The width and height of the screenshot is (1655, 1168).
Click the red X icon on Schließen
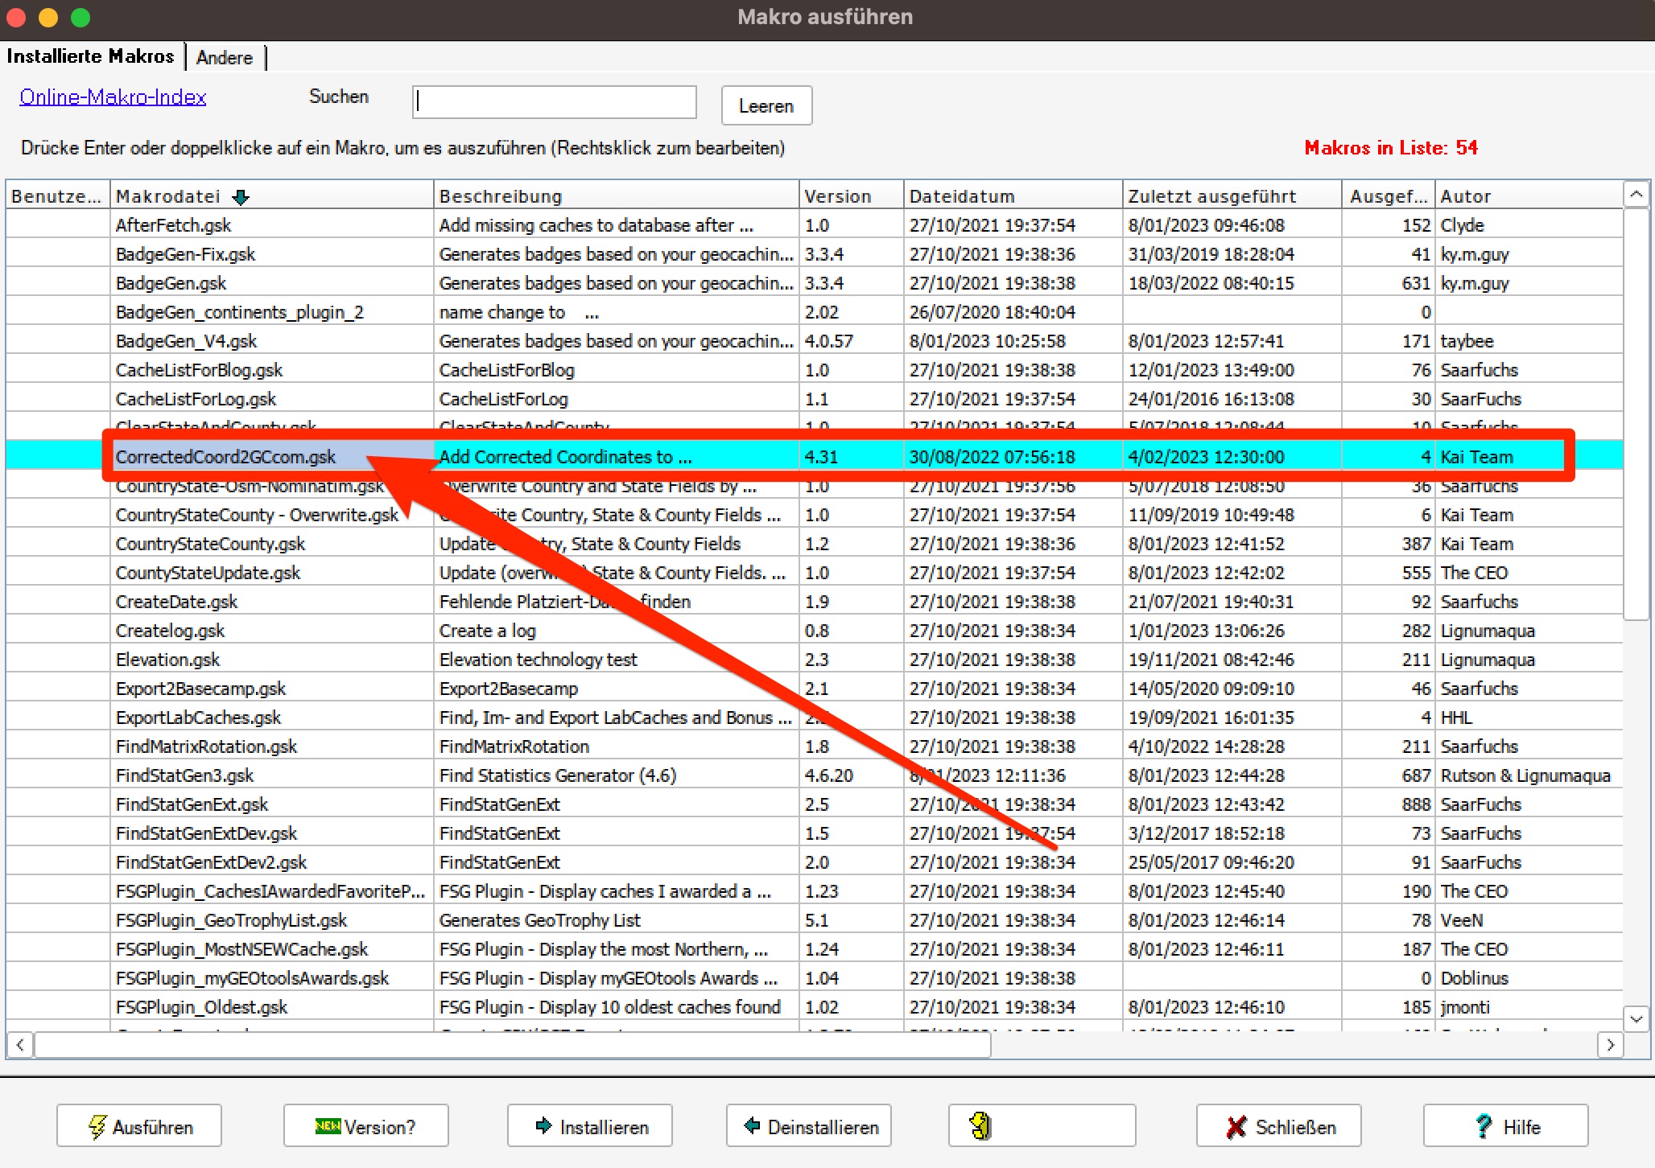[1236, 1127]
